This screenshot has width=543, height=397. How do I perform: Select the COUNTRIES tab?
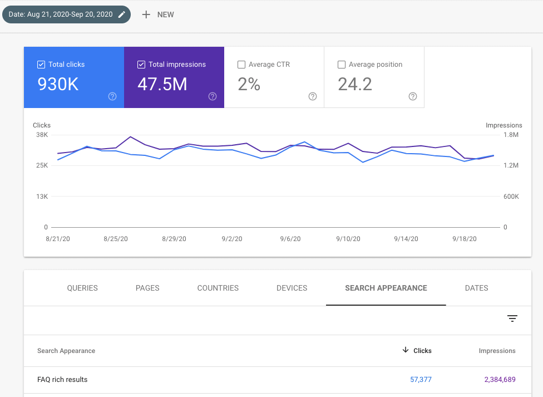coord(218,288)
